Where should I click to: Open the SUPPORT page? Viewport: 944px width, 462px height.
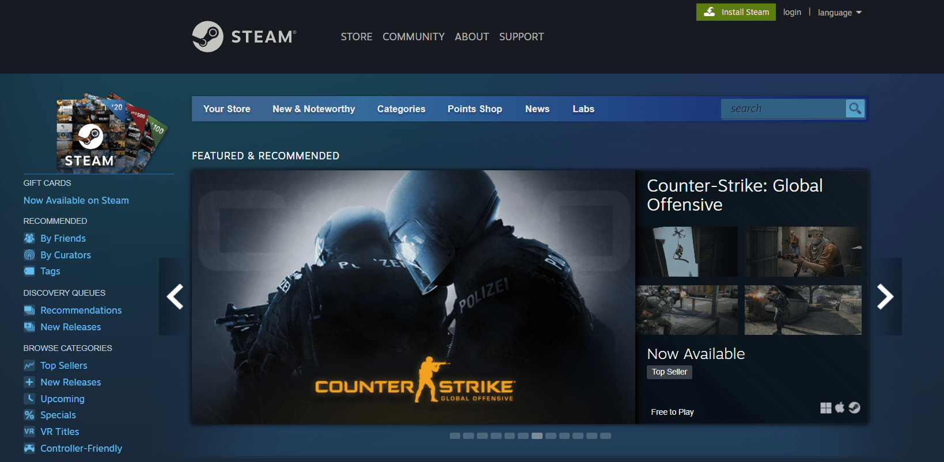click(521, 37)
